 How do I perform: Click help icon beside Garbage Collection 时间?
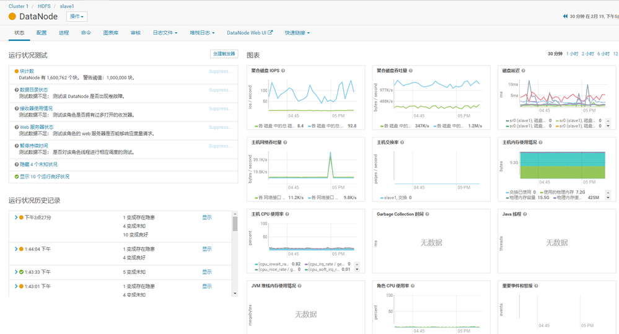coord(427,214)
